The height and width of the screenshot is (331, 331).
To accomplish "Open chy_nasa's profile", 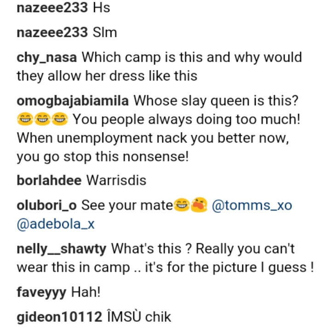I will click(x=48, y=58).
